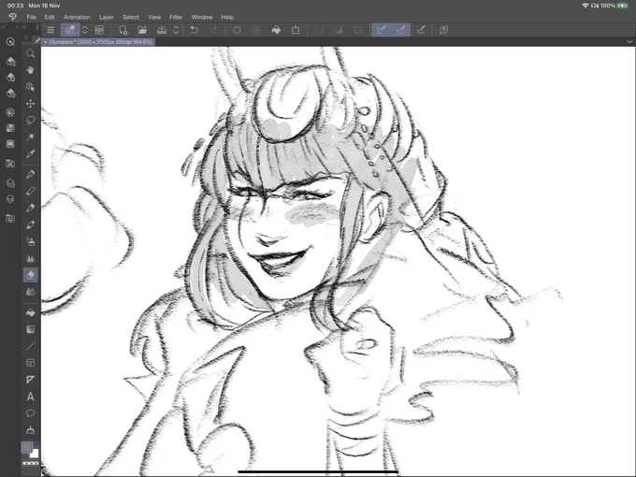Open the Animation menu
Screen dimensions: 636x477
coord(77,17)
